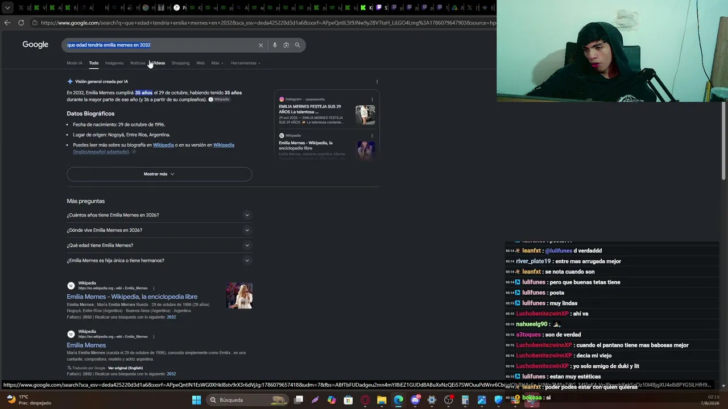Open Opera browser from the taskbar
The height and width of the screenshot is (409, 728).
(365, 400)
